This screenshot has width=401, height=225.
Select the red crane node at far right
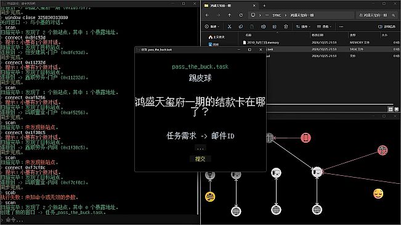(383, 150)
